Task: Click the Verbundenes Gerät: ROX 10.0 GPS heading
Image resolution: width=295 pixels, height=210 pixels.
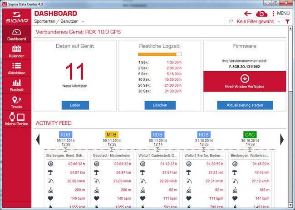Action: click(x=78, y=32)
